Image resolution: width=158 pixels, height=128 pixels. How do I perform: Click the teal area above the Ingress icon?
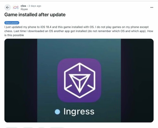tap(79, 48)
